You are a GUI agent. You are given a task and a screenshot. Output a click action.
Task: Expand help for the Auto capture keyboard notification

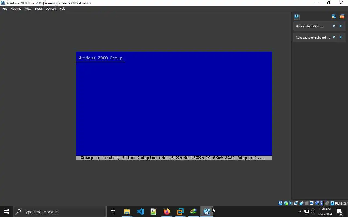tap(334, 37)
